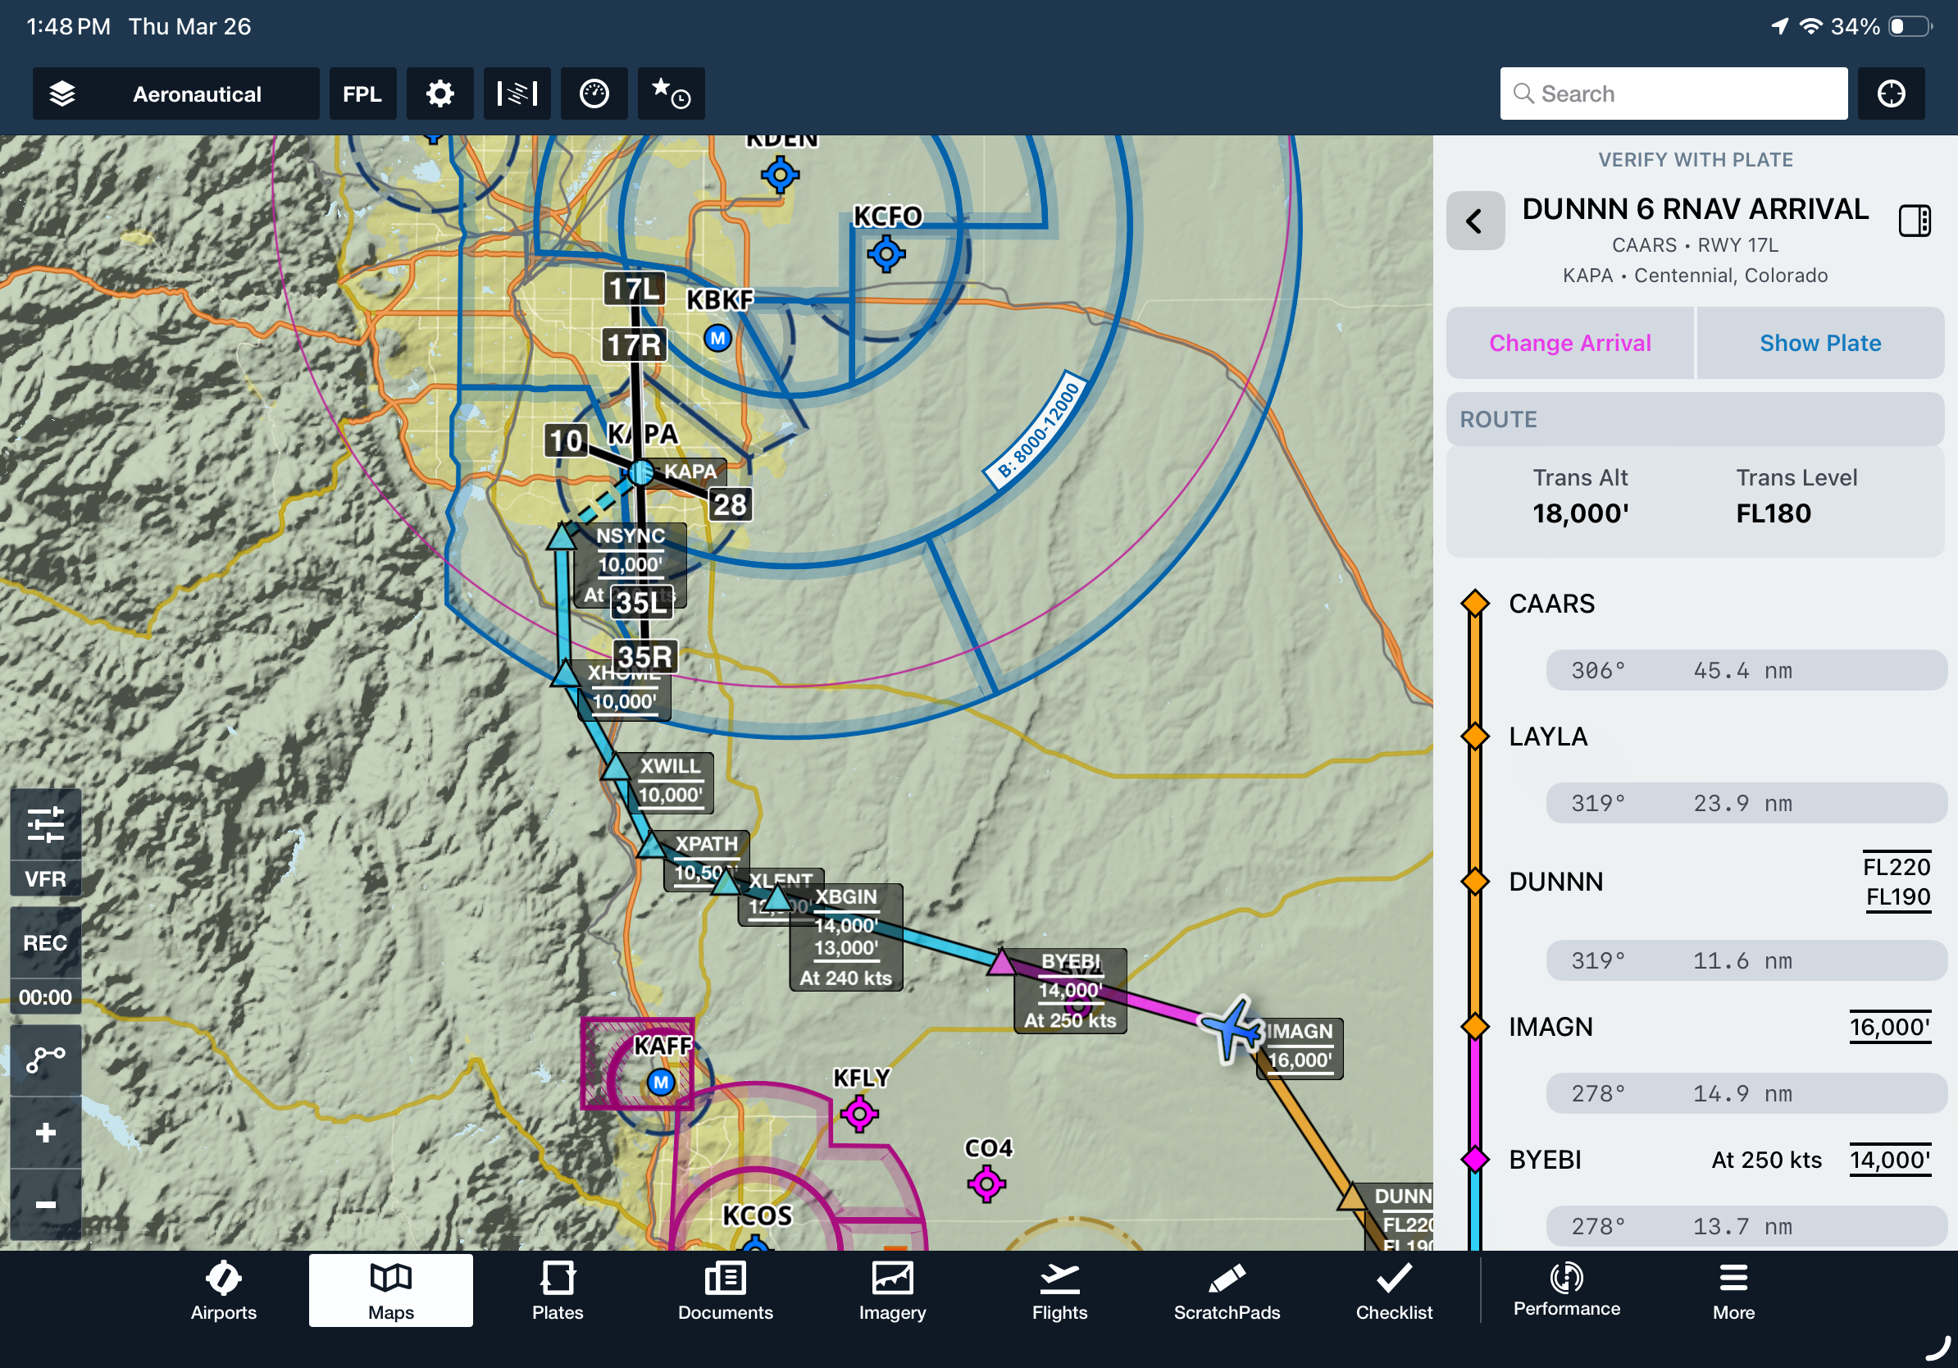Open the Aeronautical layer selector

point(175,93)
